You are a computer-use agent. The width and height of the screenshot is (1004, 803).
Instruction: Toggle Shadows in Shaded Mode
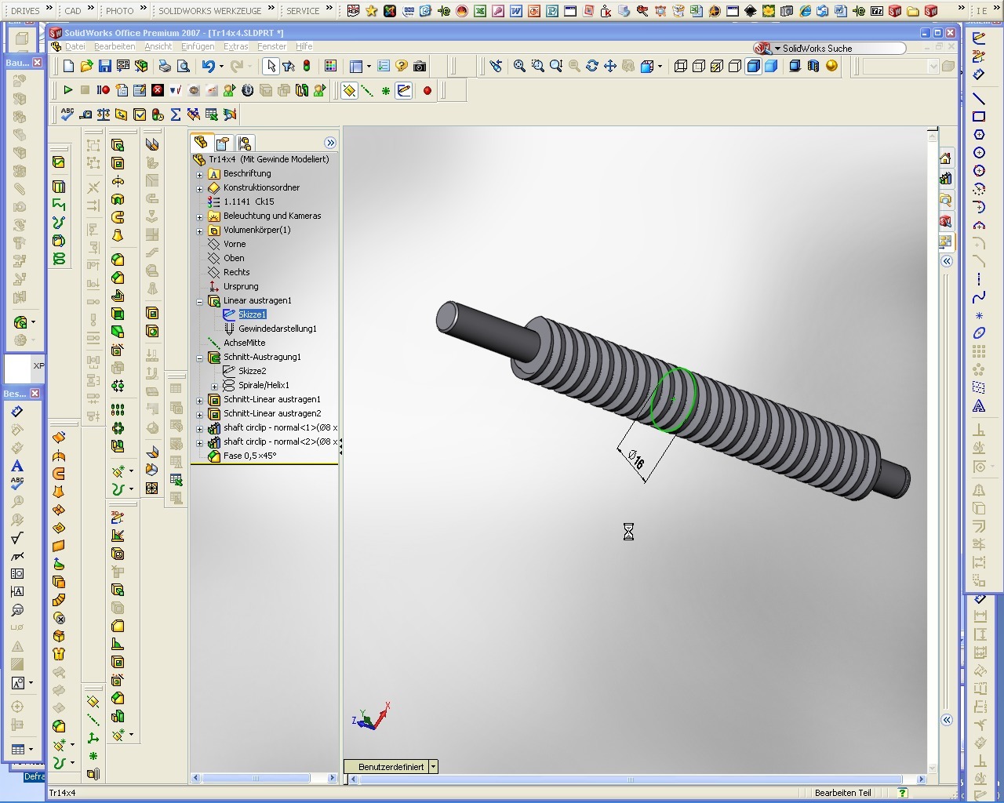[x=795, y=67]
